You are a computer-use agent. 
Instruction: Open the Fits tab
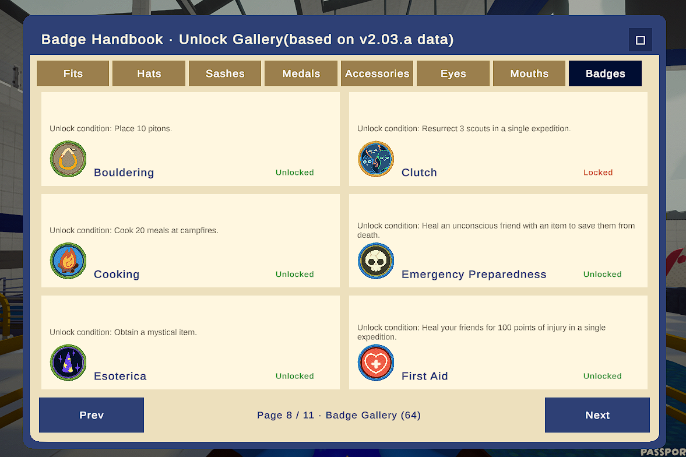73,73
